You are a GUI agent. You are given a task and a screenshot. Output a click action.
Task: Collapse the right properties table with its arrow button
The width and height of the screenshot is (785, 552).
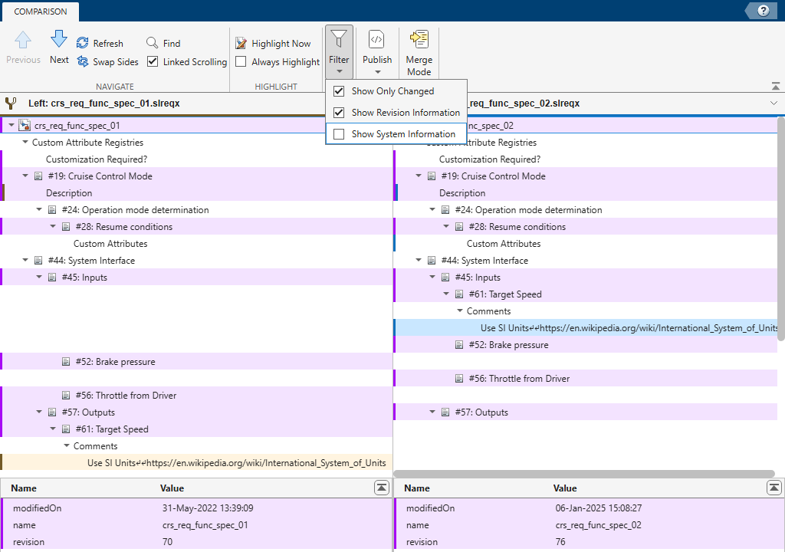(x=774, y=488)
